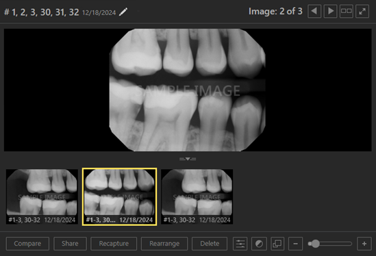Switch to side-by-side view icon
Image resolution: width=376 pixels, height=256 pixels.
point(347,11)
